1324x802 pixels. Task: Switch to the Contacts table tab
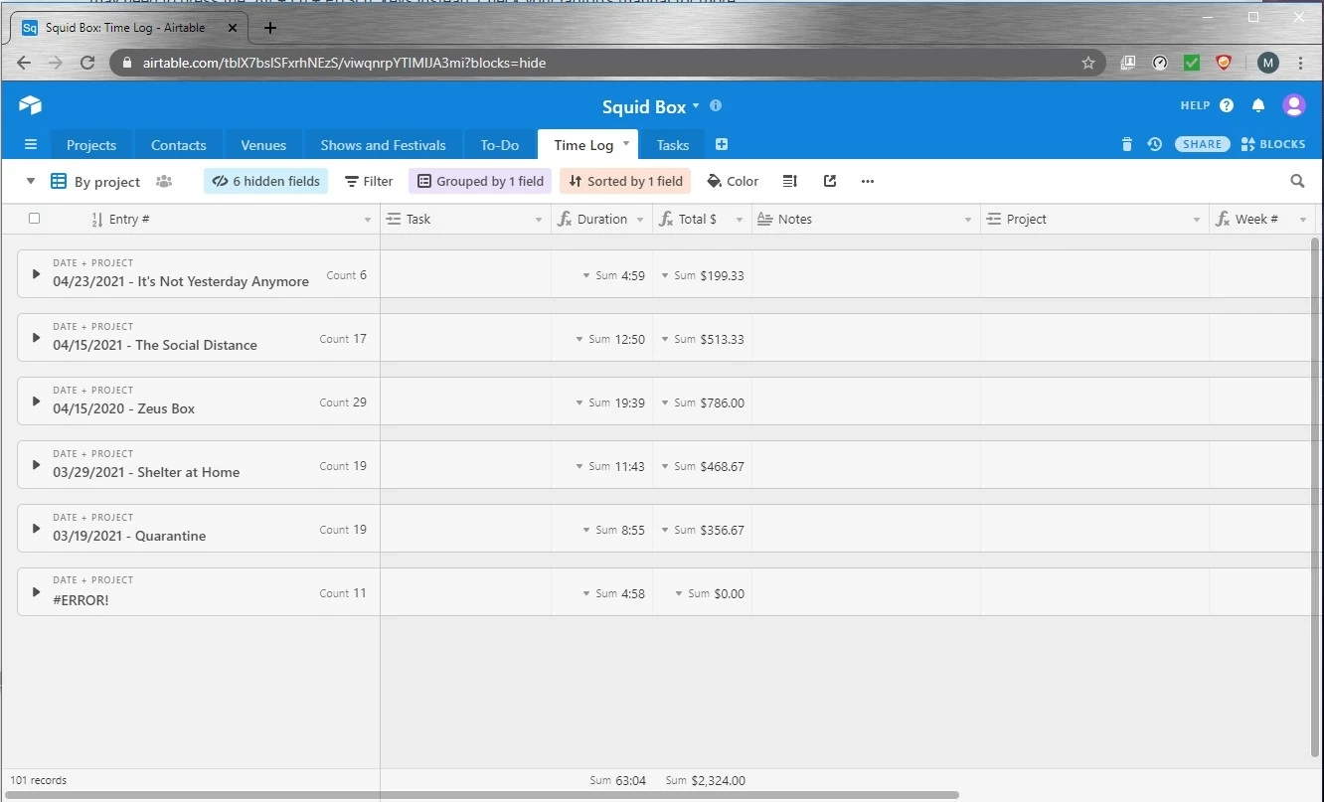179,145
